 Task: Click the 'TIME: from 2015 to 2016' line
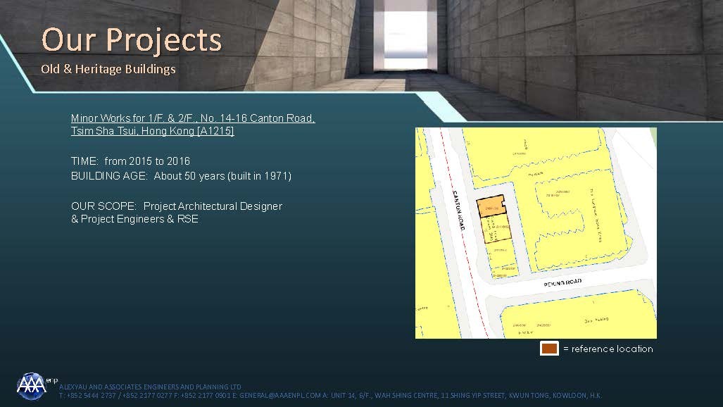click(x=130, y=161)
